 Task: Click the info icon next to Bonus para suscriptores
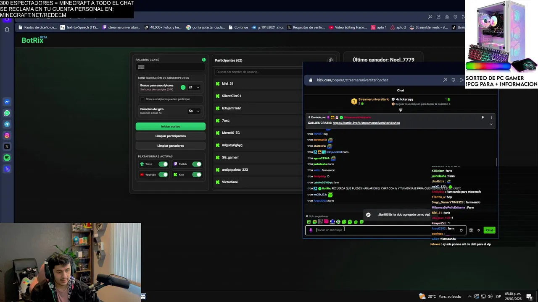(x=183, y=87)
